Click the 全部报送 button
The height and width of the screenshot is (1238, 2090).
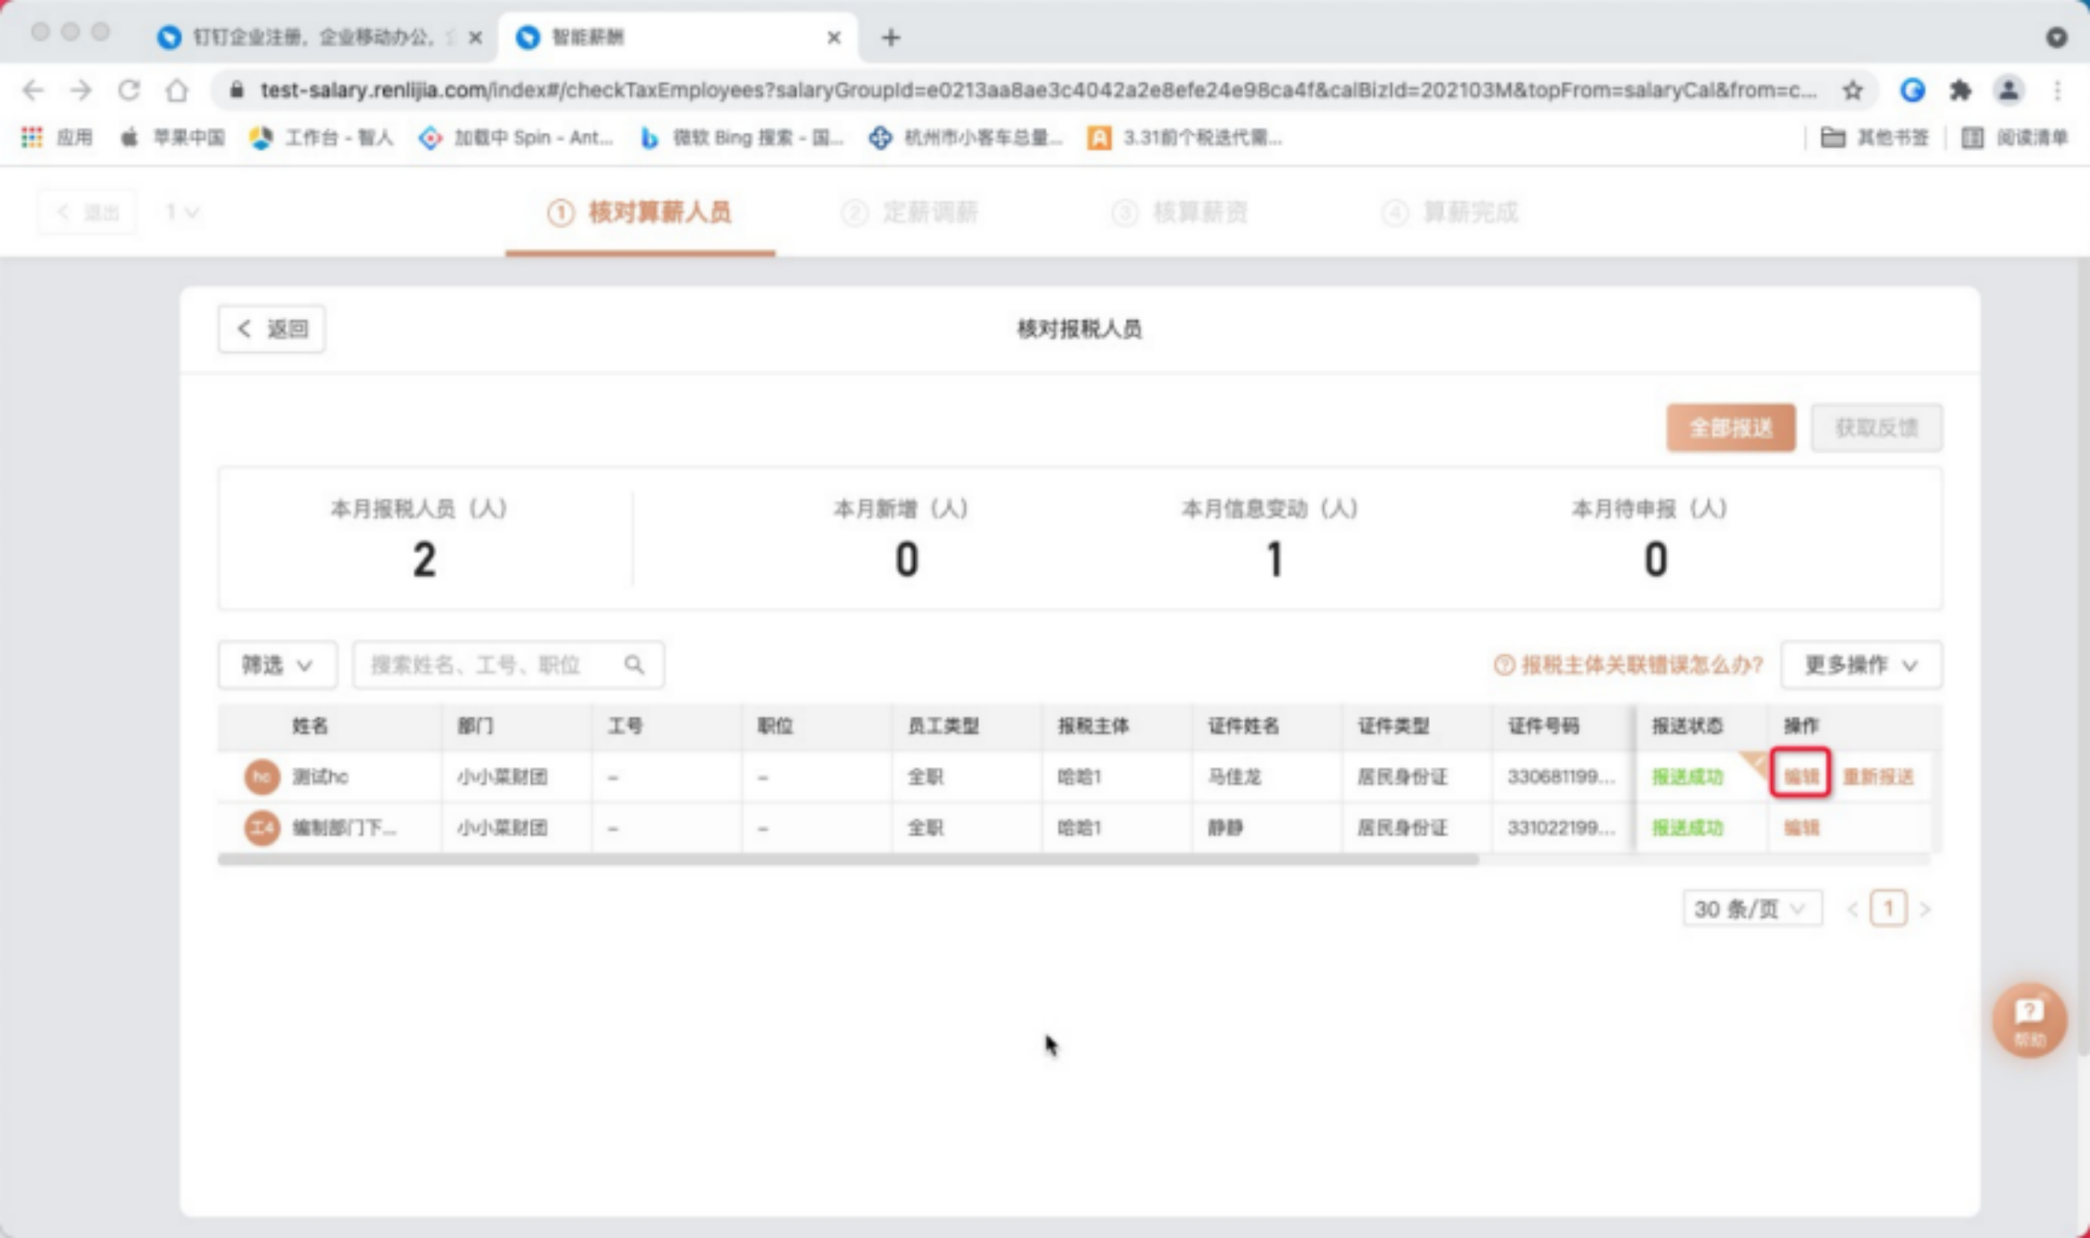point(1730,427)
